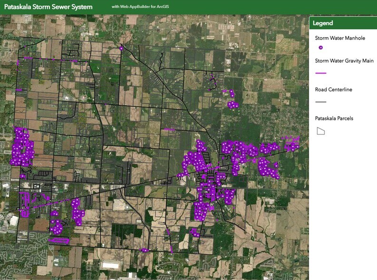The width and height of the screenshot is (377, 280).
Task: Select the purple Gravity Main line symbol
Action: [321, 73]
